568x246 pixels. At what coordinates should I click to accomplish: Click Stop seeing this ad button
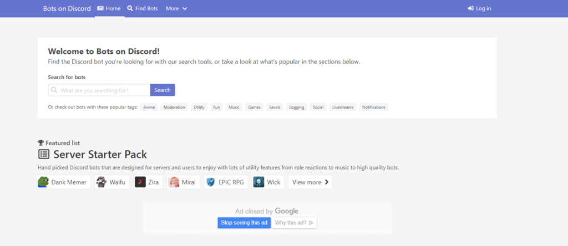point(244,223)
